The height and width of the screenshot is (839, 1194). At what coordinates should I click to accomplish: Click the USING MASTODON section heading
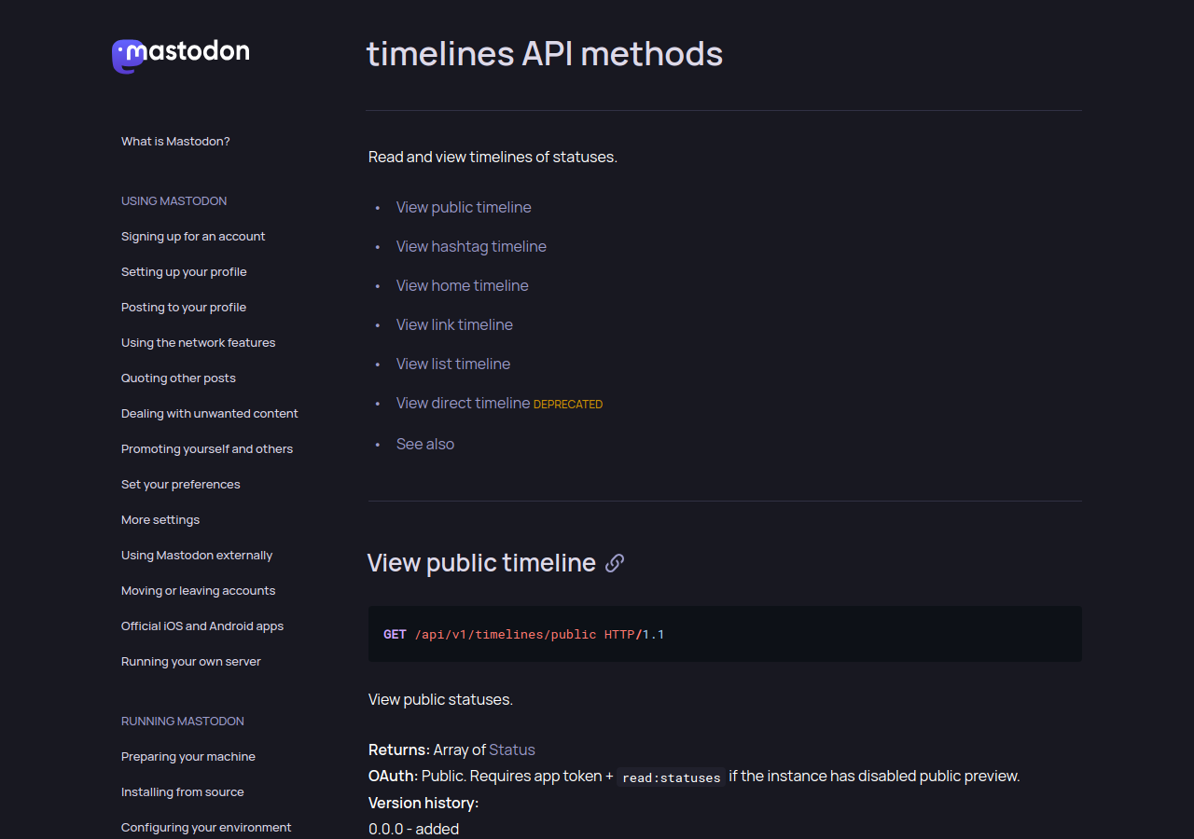pos(174,201)
